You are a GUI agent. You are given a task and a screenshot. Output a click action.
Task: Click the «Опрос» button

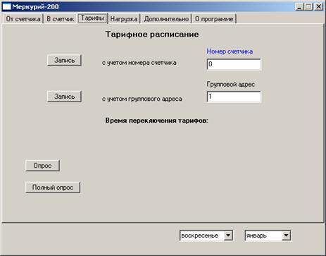tap(42, 166)
